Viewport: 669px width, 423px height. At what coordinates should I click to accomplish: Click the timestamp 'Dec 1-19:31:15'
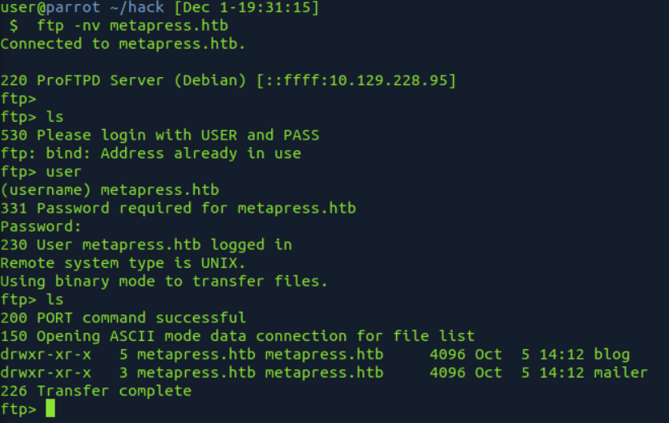click(247, 7)
